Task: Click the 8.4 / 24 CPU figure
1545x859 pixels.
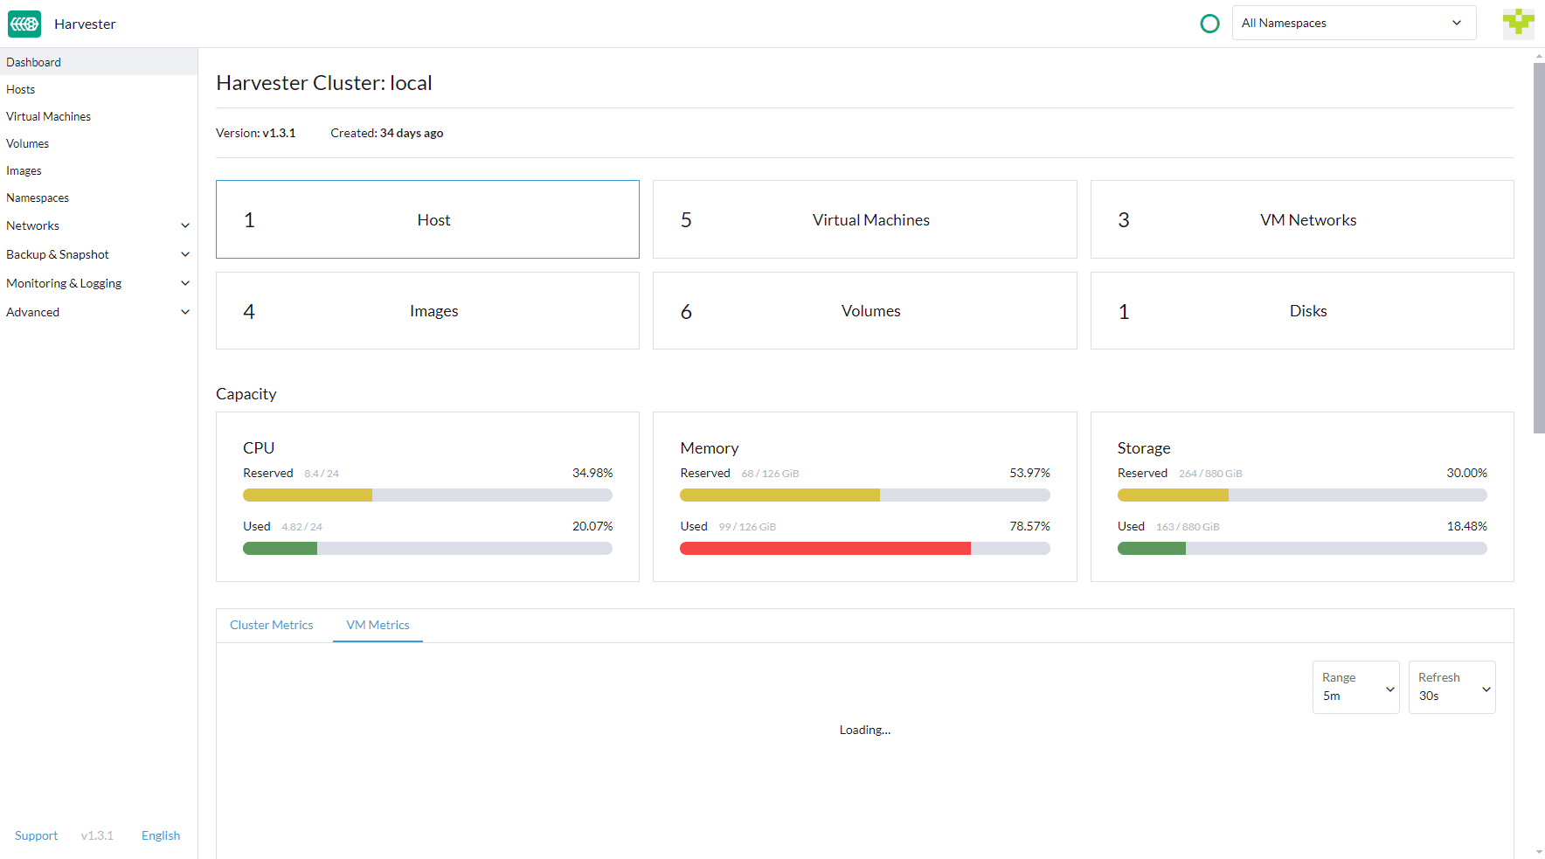Action: tap(322, 474)
